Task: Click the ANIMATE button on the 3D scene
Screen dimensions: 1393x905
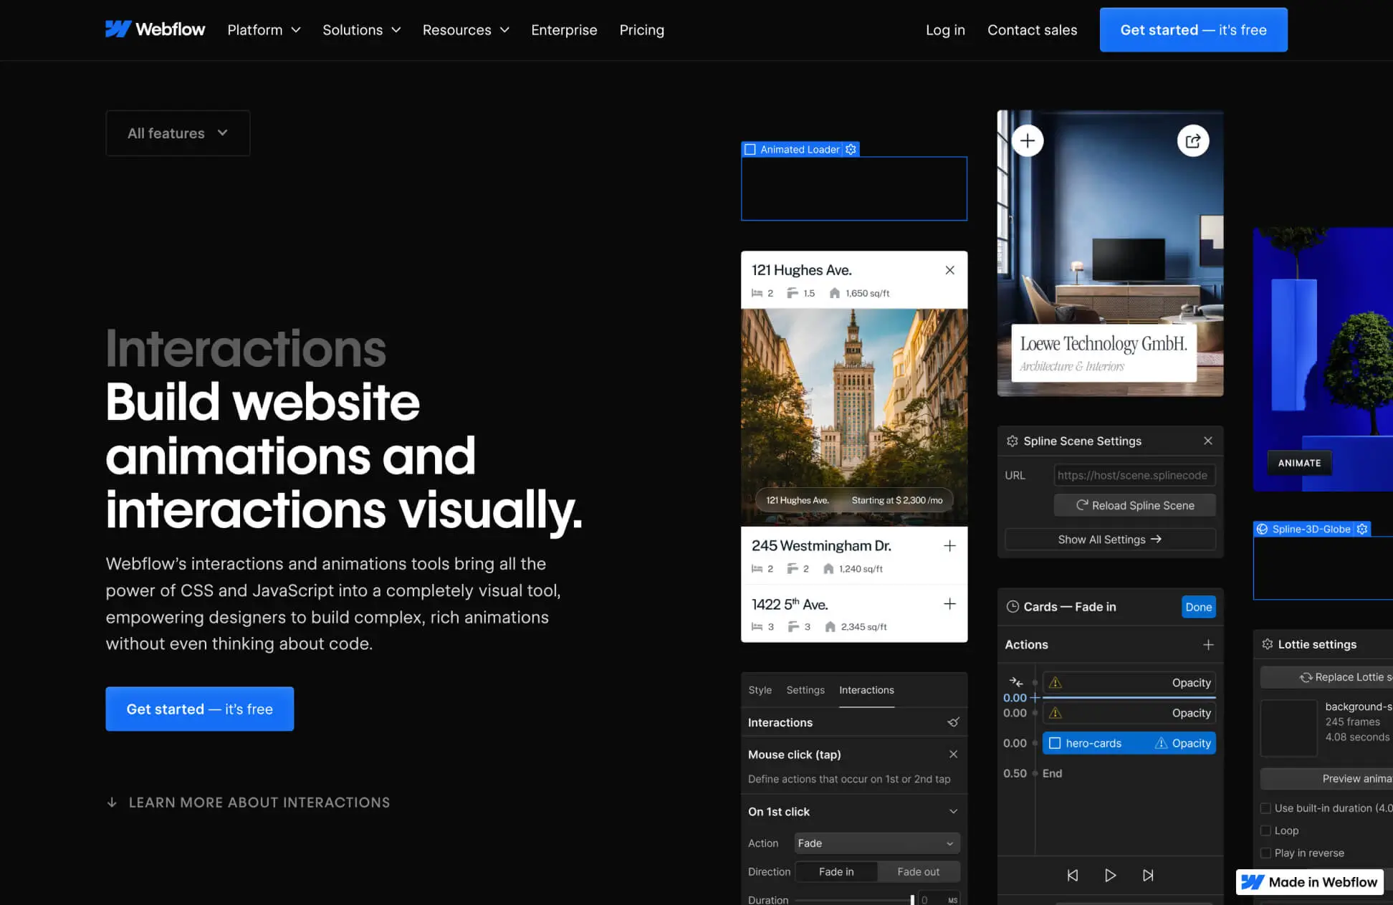Action: (1299, 463)
